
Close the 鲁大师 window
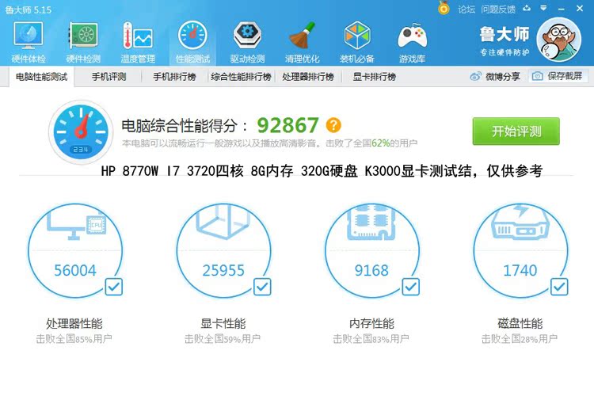click(580, 9)
